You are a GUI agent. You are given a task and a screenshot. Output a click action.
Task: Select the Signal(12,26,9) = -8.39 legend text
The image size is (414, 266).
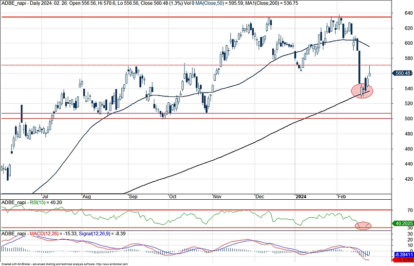coord(102,234)
